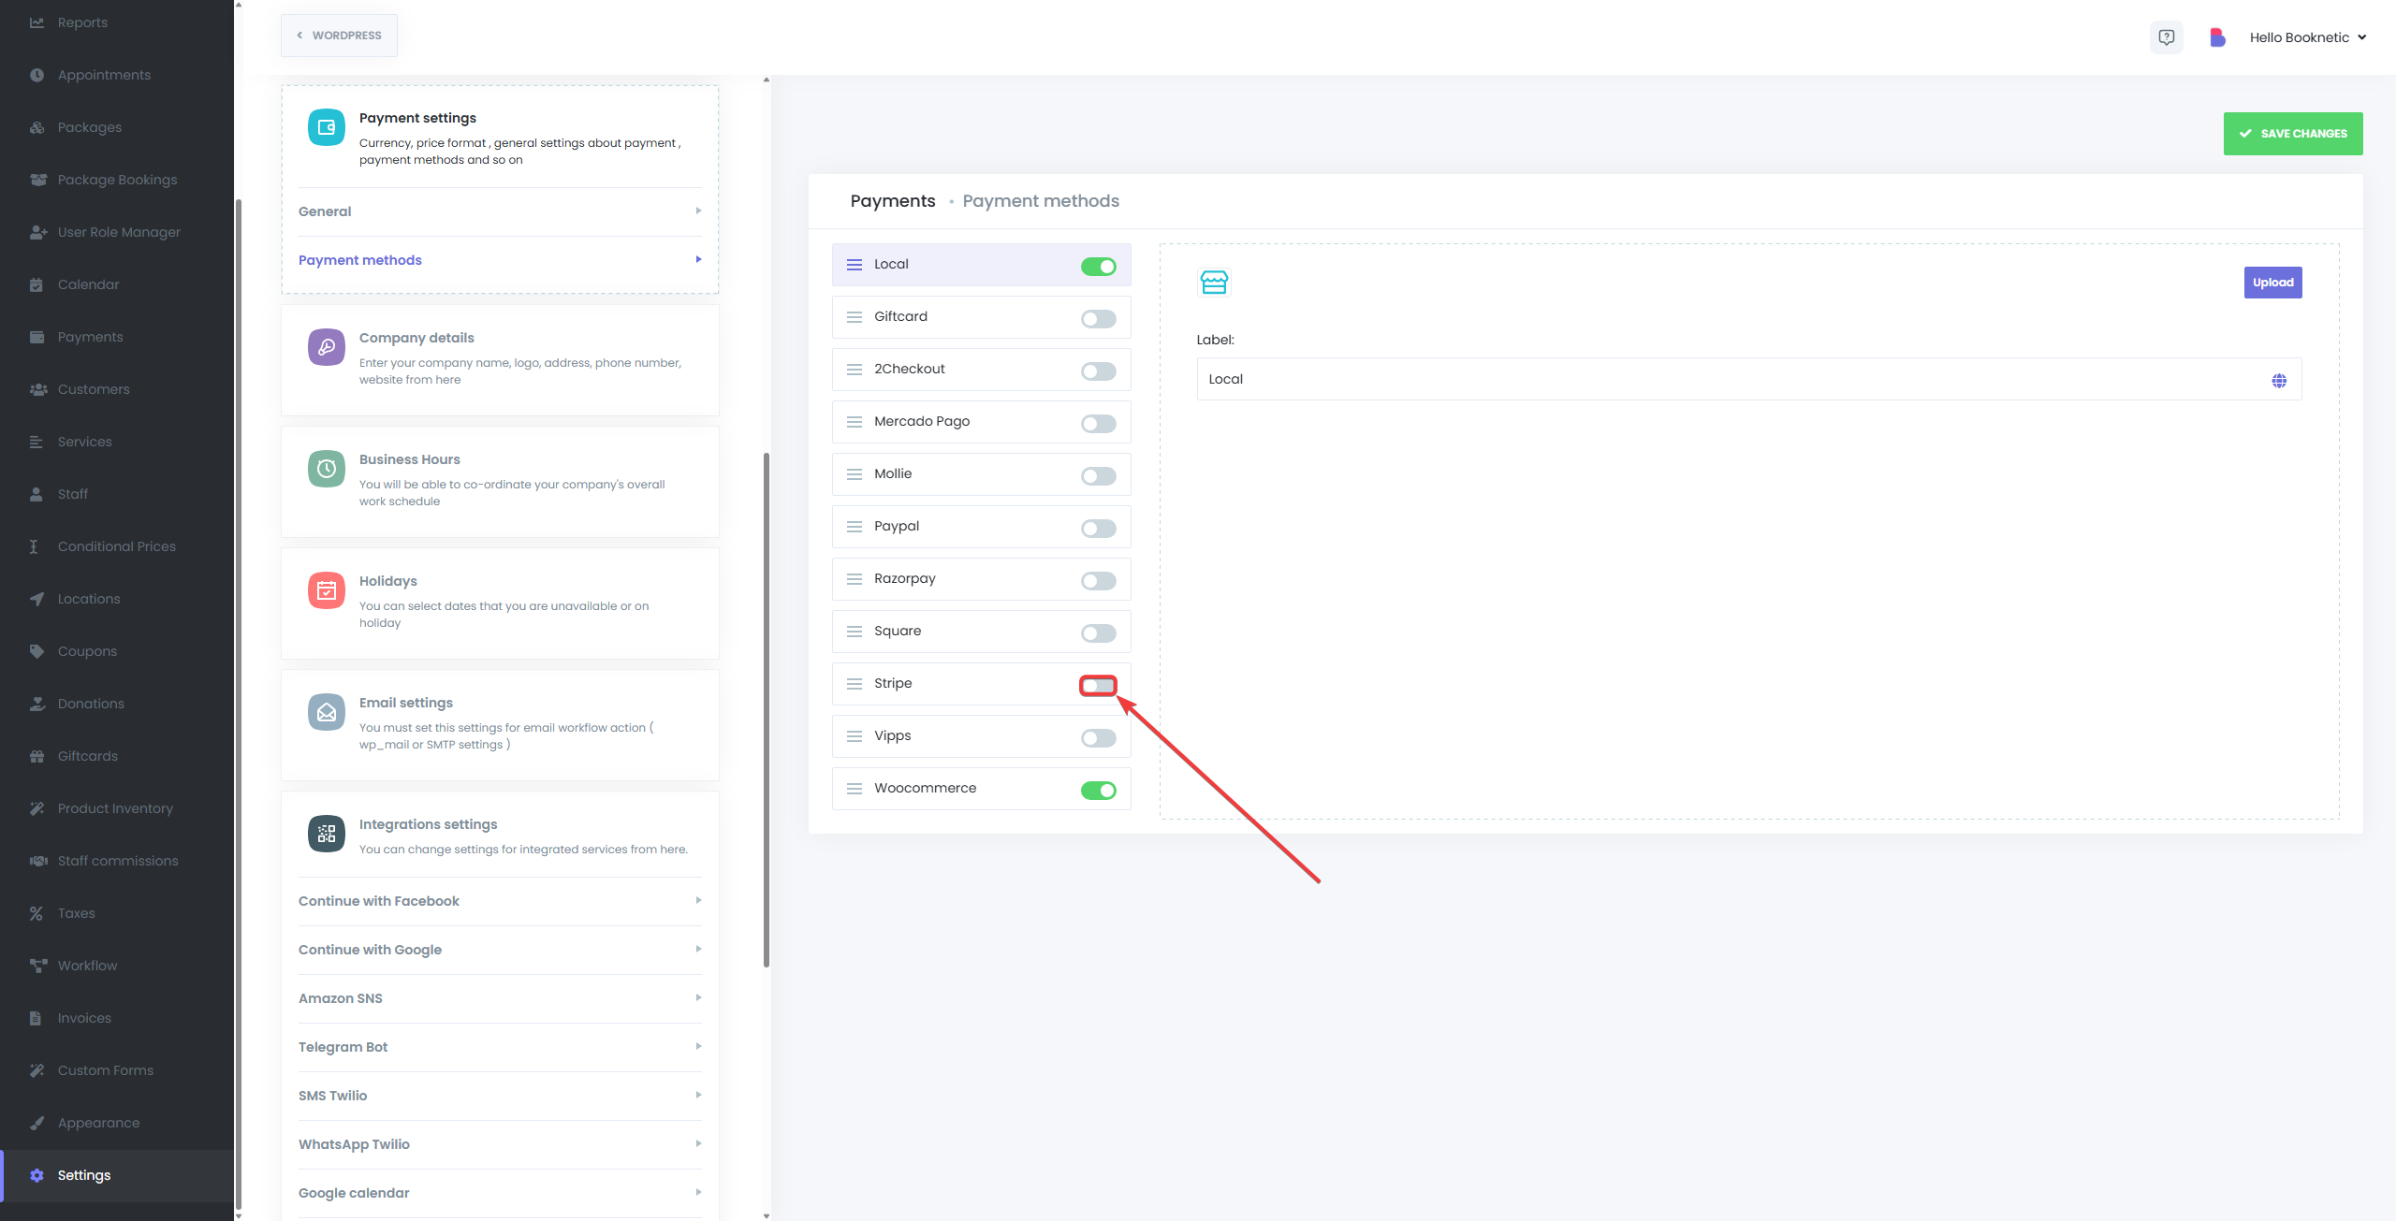This screenshot has width=2396, height=1221.
Task: Enable the Giftcard payment toggle
Action: coord(1099,319)
